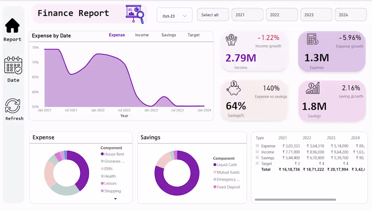Click the table horizontal scrollbar
The width and height of the screenshot is (372, 210).
click(295, 199)
